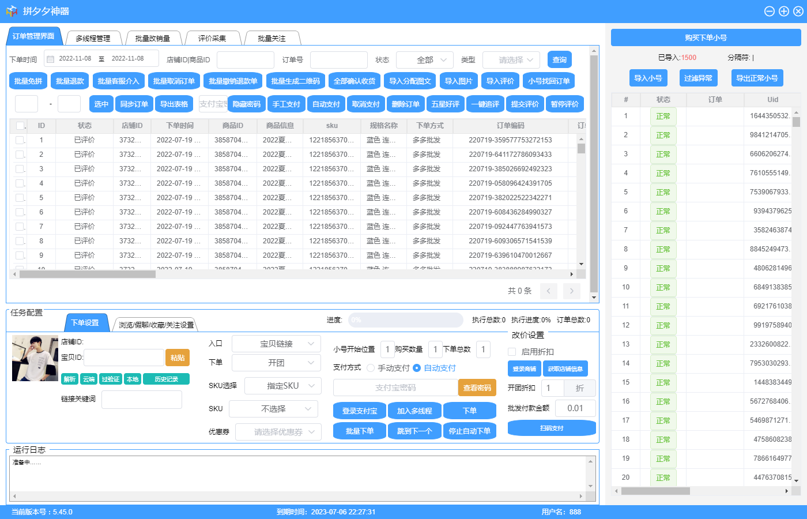Image resolution: width=807 pixels, height=519 pixels.
Task: Click the 链接关键词 input field
Action: pos(142,400)
